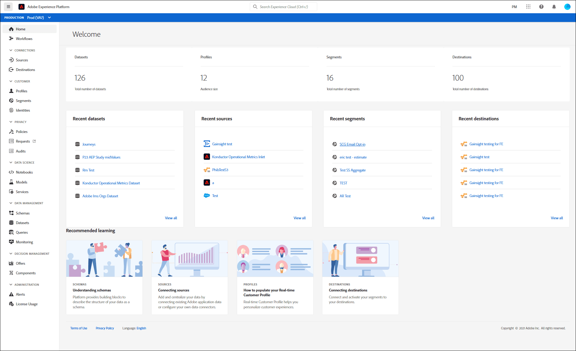The image size is (576, 351).
Task: Collapse the CUSTOMER section chevron
Action: [11, 81]
